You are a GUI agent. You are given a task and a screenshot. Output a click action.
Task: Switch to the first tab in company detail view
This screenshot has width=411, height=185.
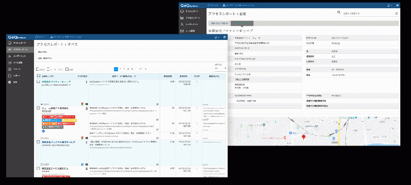219,24
